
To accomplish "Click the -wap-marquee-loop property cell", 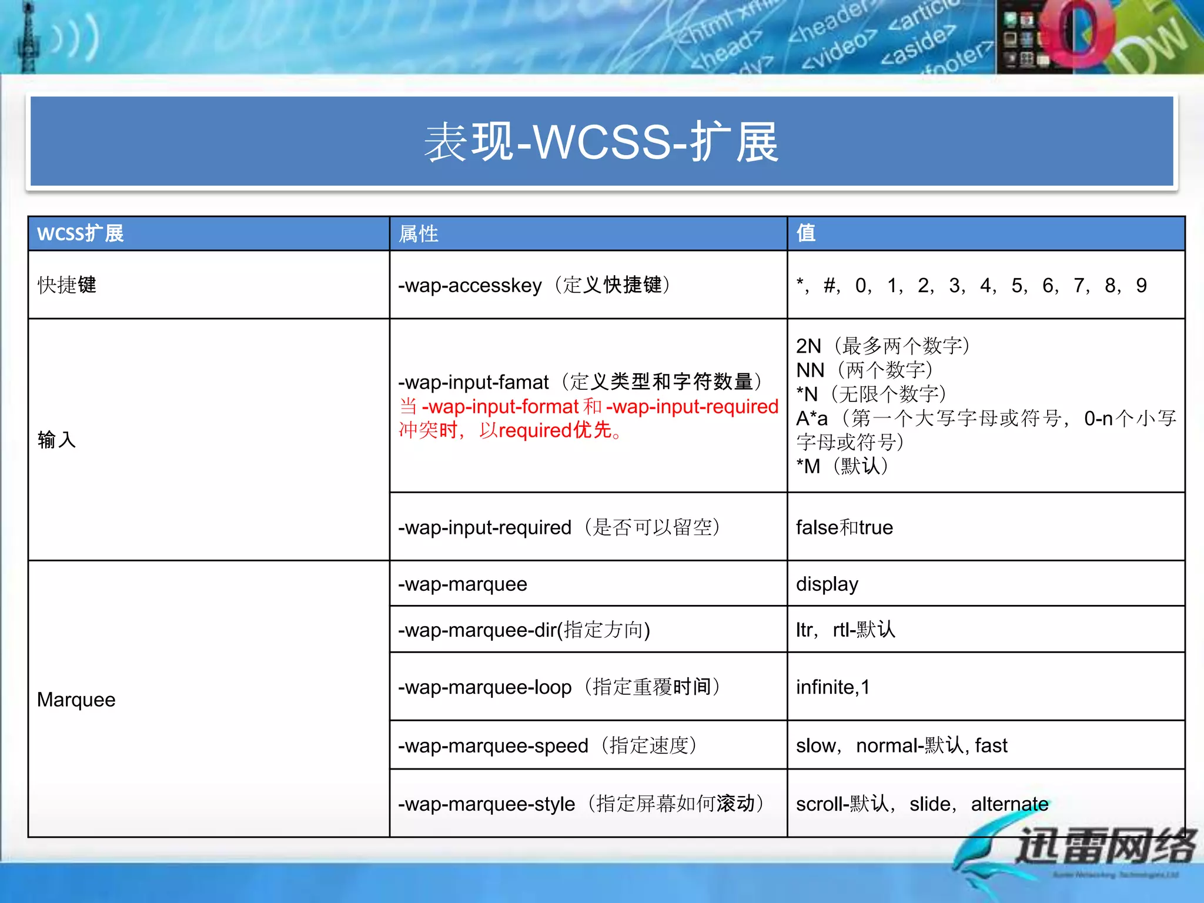I will point(588,687).
